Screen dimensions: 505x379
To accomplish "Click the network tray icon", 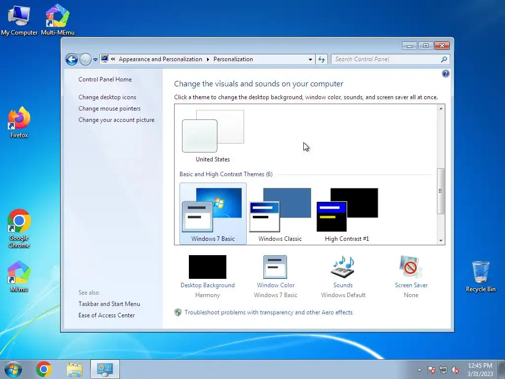I will click(443, 370).
